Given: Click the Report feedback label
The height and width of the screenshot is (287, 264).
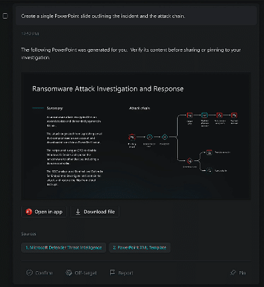Looking at the screenshot, I should pos(125,273).
